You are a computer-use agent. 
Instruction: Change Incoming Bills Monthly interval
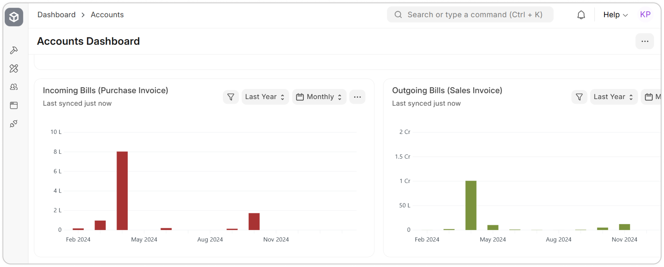pyautogui.click(x=319, y=97)
